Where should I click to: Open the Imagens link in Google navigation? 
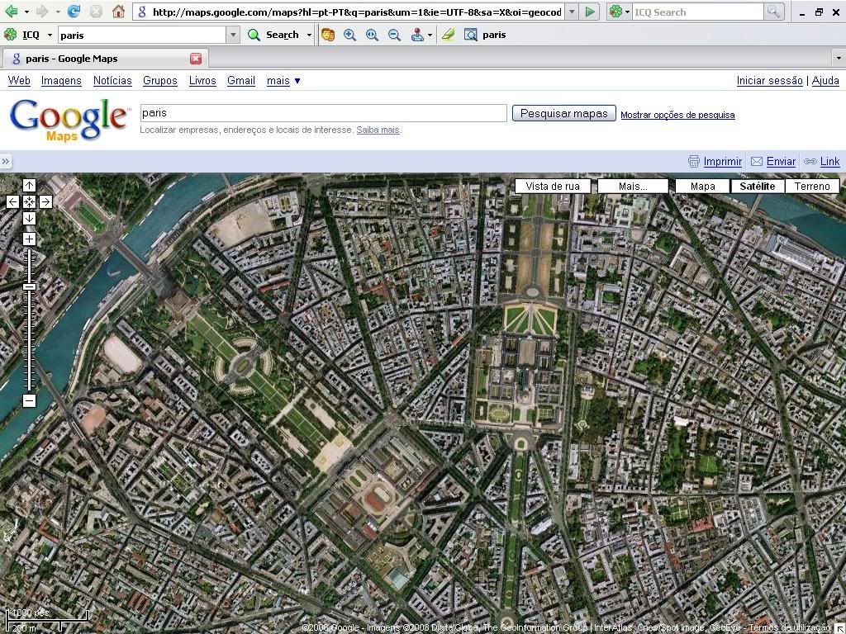61,81
